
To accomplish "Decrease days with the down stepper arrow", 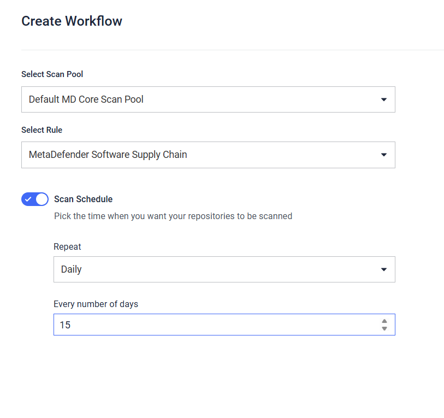I will click(x=384, y=328).
